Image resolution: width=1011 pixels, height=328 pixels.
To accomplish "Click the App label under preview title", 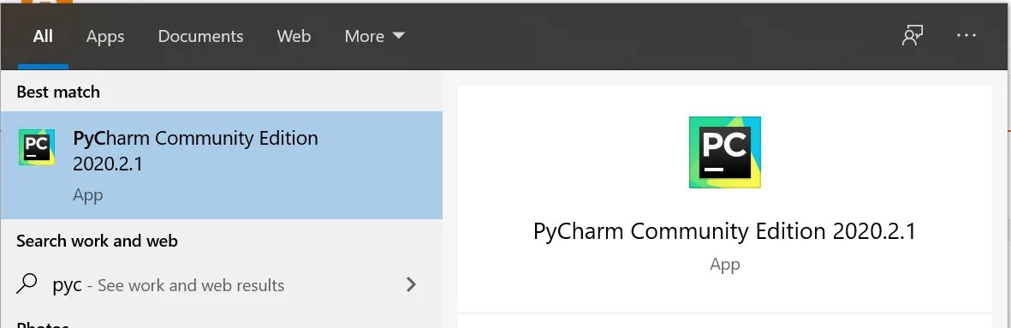I will [725, 265].
